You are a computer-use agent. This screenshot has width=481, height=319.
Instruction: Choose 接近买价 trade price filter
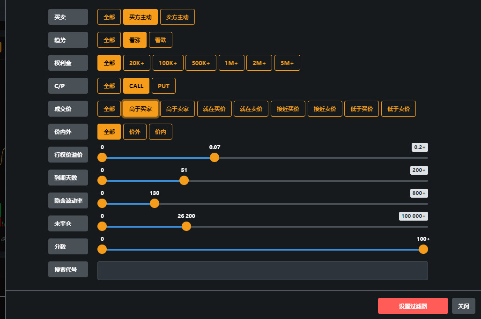[x=288, y=109]
